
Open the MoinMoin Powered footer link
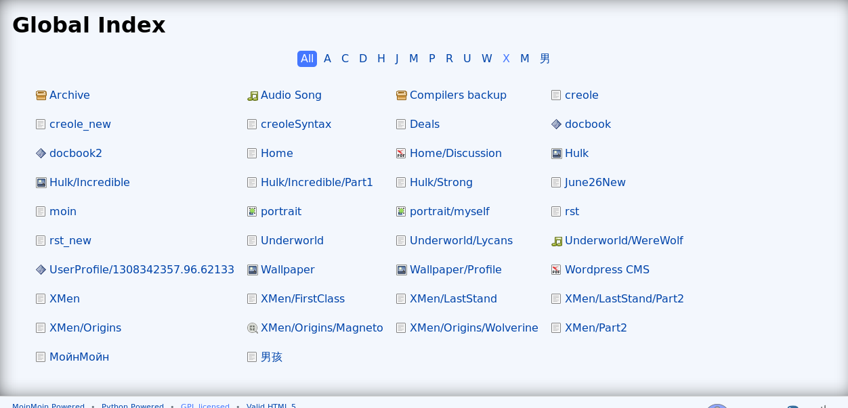coord(48,405)
